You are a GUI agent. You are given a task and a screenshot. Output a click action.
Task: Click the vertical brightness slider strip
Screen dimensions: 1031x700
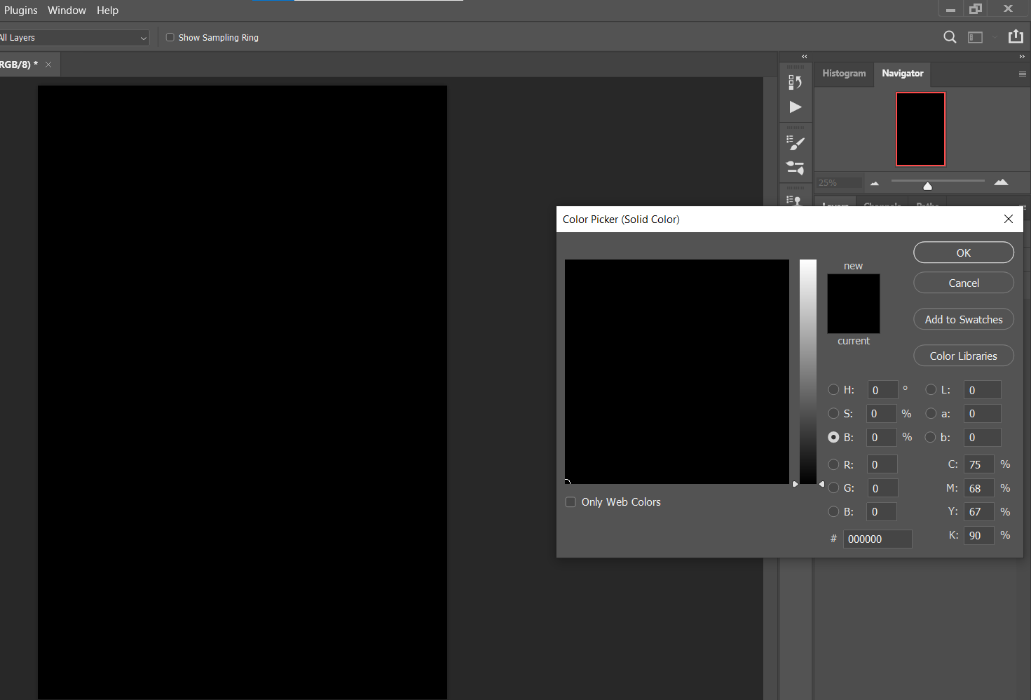(808, 372)
